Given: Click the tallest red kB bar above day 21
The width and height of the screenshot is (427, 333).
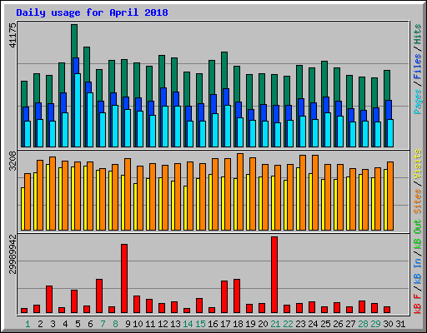Looking at the screenshot, I should point(274,275).
